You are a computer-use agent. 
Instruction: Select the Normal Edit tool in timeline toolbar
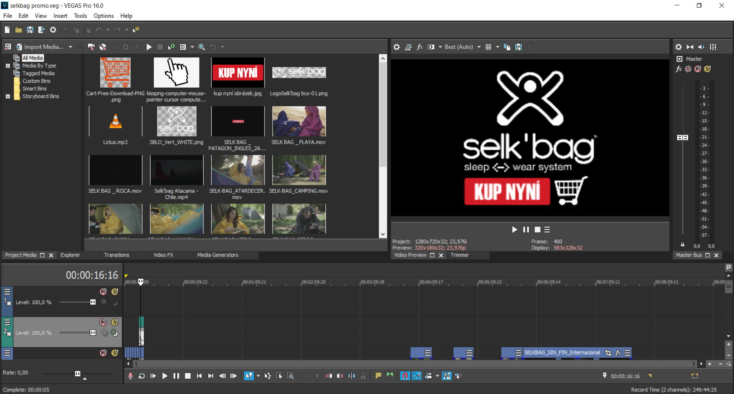(248, 376)
